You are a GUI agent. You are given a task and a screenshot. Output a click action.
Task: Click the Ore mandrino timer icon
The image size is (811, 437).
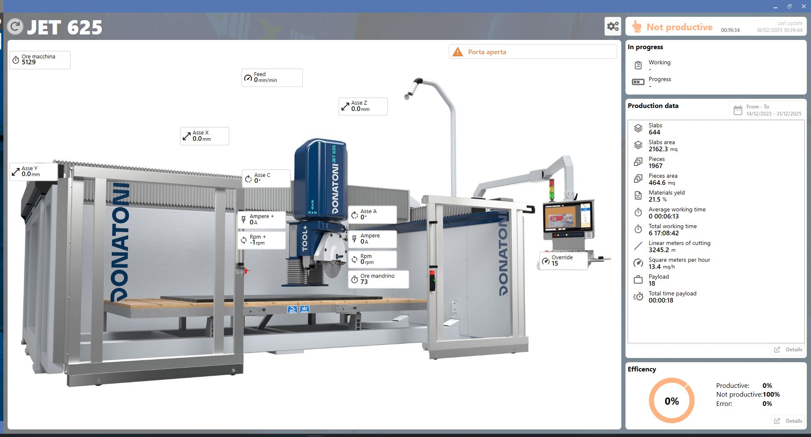click(355, 279)
